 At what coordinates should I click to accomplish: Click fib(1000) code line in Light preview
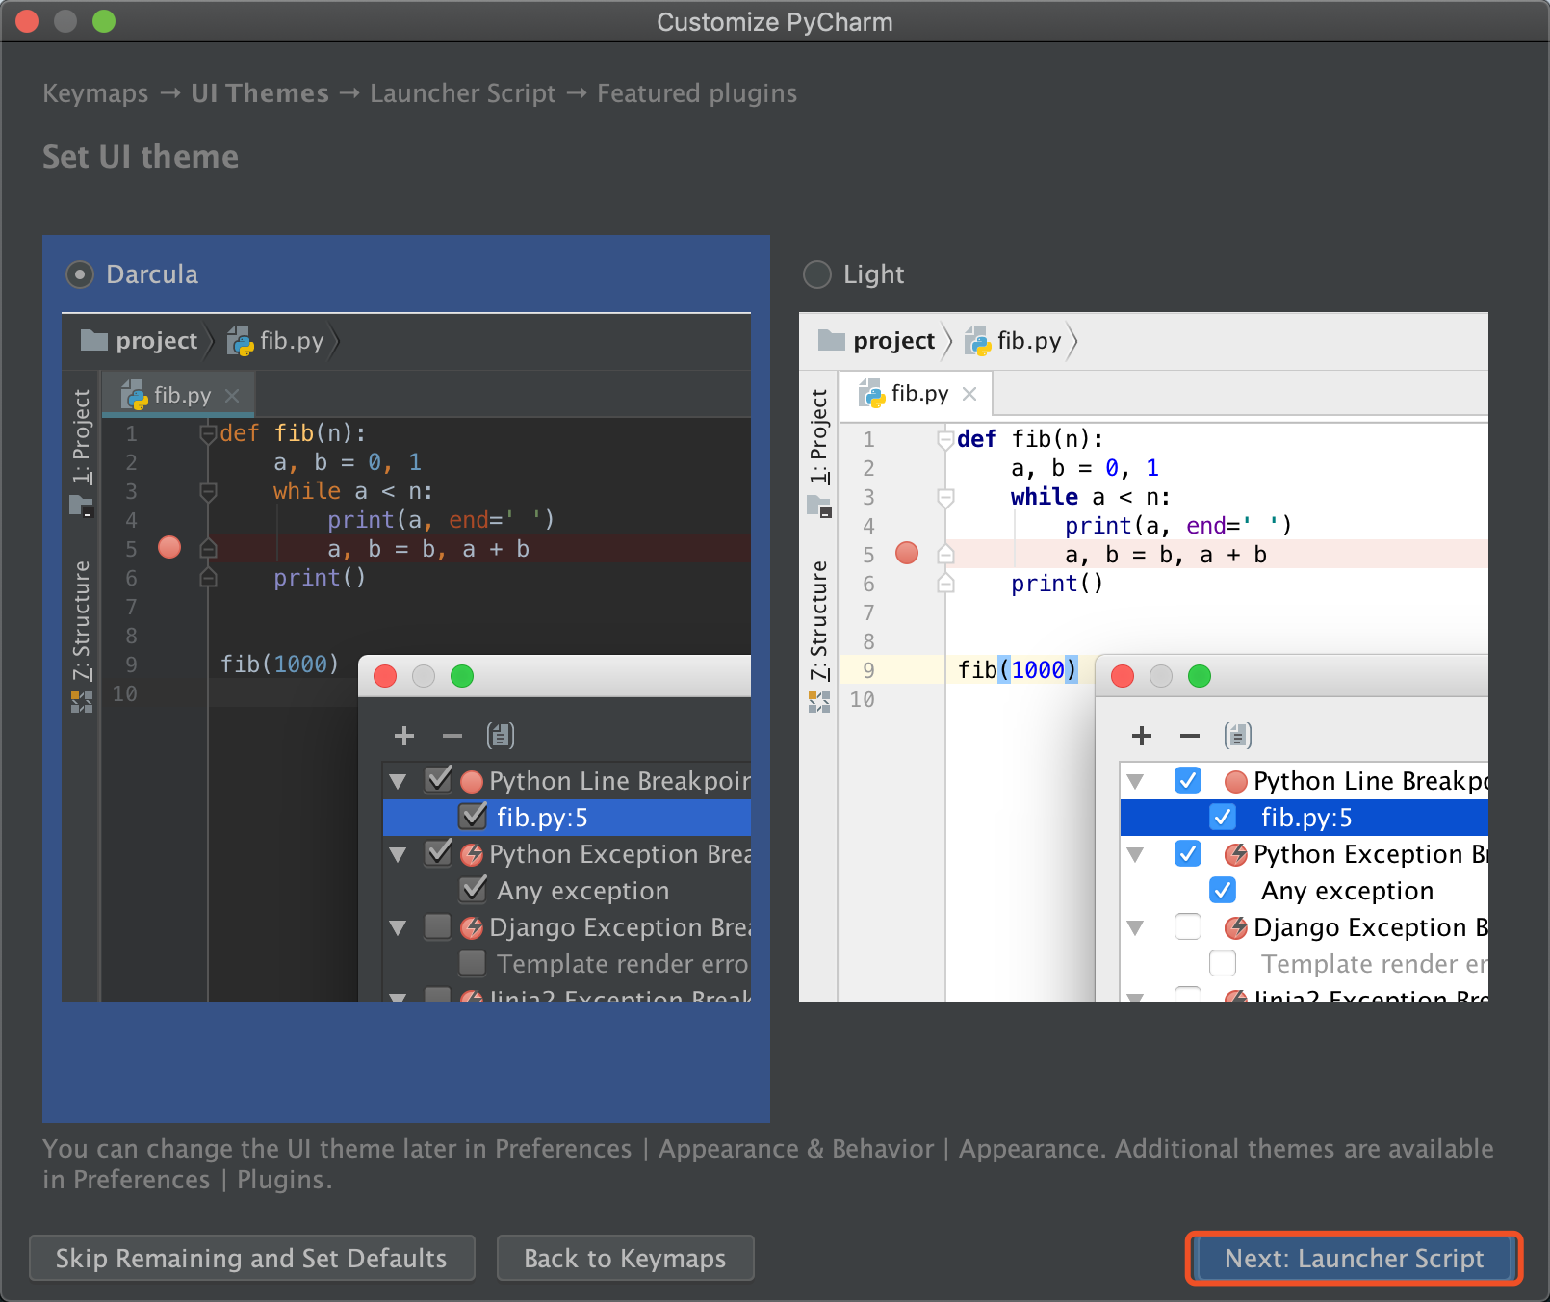(1017, 669)
